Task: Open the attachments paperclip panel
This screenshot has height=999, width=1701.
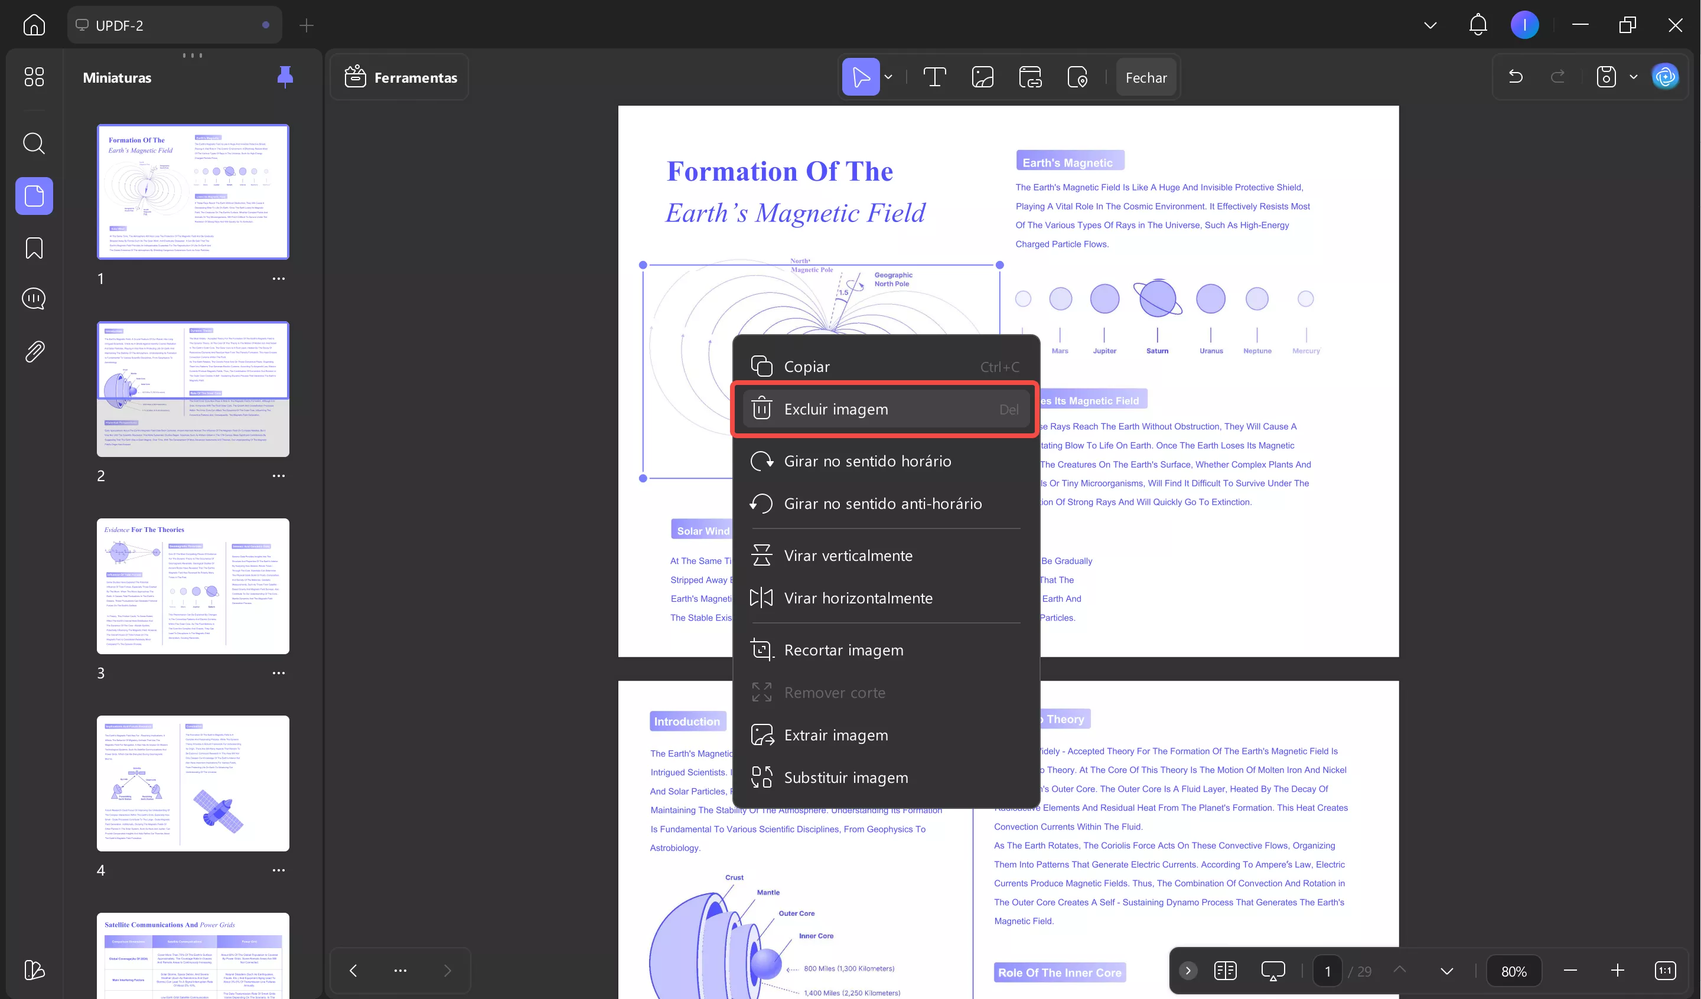Action: pyautogui.click(x=34, y=351)
